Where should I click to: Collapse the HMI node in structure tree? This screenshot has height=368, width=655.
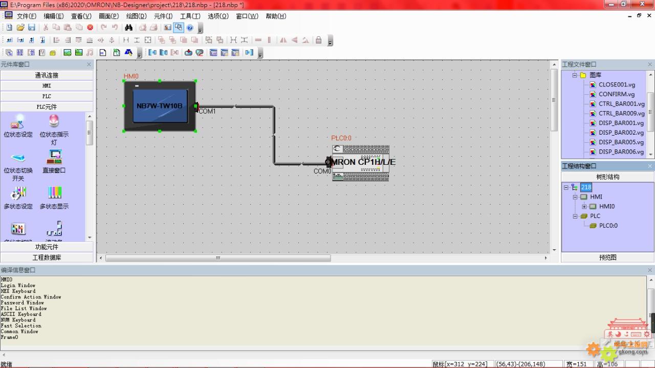(x=575, y=197)
